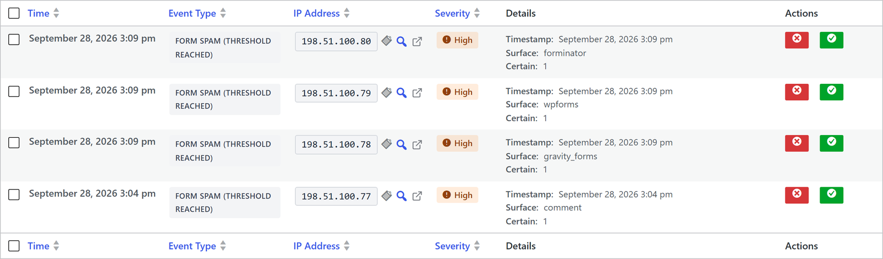Check the select-all box in table footer
Viewport: 883px width, 259px height.
(14, 246)
